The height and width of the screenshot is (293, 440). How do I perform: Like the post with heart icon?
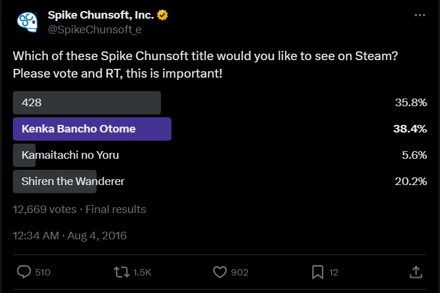tap(219, 272)
